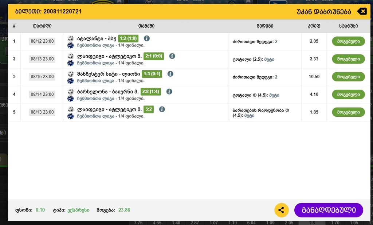Click the 2:1 (0:0) score badge
Image resolution: width=373 pixels, height=225 pixels.
point(154,56)
